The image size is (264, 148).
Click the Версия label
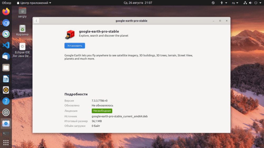(x=69, y=101)
